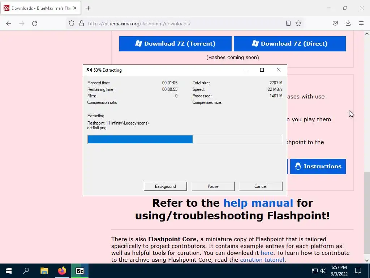
Task: Open the Firefox downloads panel
Action: coord(348,23)
